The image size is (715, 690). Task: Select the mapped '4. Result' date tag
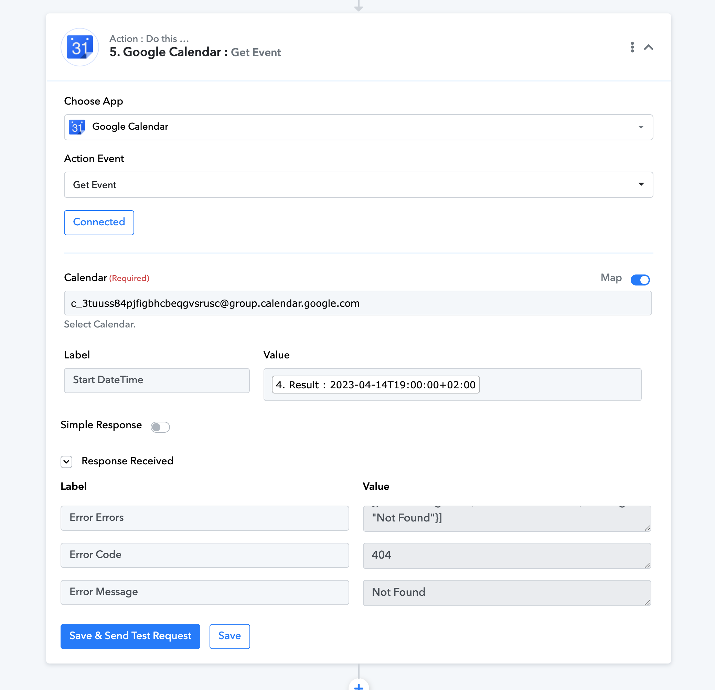(375, 385)
